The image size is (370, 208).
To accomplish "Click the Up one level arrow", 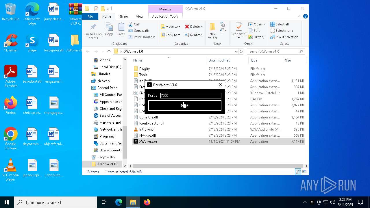I will 109,51.
